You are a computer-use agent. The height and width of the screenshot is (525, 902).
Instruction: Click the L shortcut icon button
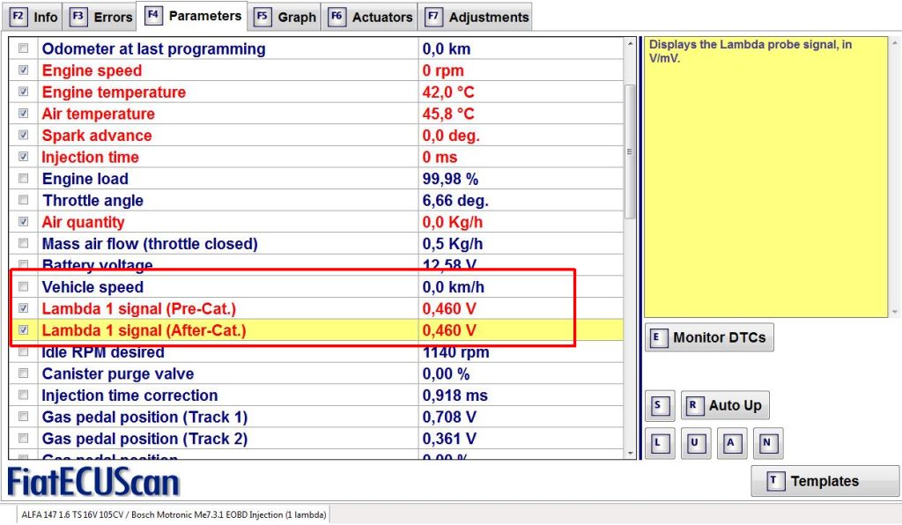click(x=660, y=443)
